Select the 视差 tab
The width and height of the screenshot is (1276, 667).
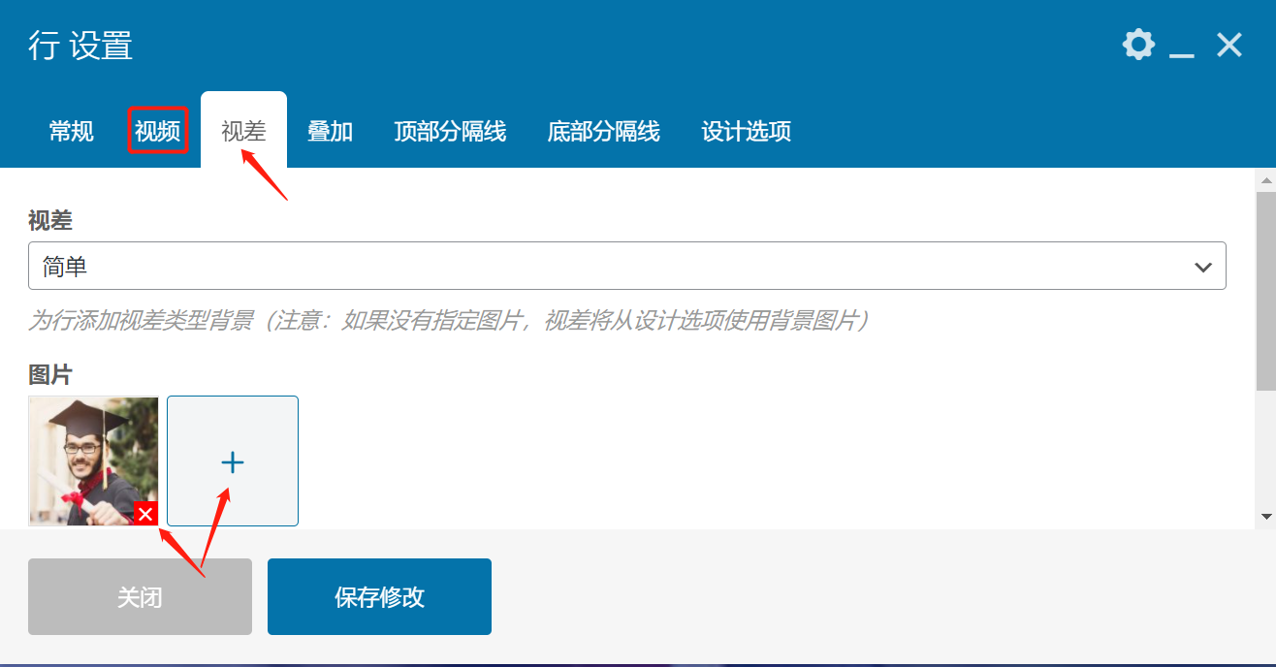[243, 132]
